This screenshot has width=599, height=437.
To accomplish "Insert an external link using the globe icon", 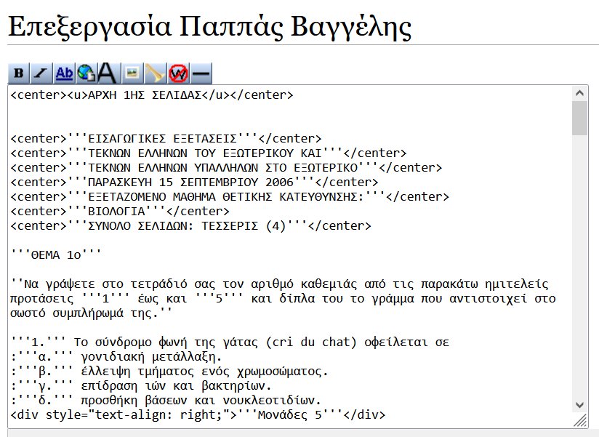I will (x=86, y=73).
